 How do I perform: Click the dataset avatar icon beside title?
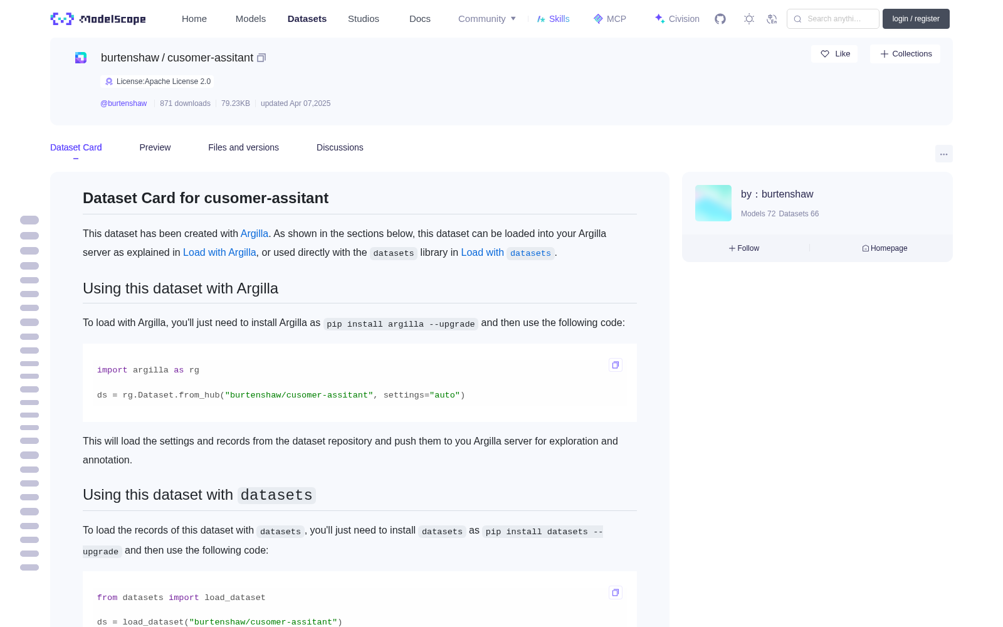click(x=81, y=58)
